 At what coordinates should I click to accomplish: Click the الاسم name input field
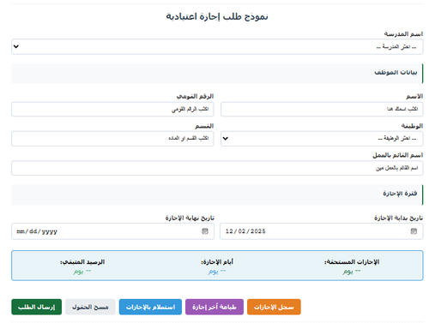point(322,109)
